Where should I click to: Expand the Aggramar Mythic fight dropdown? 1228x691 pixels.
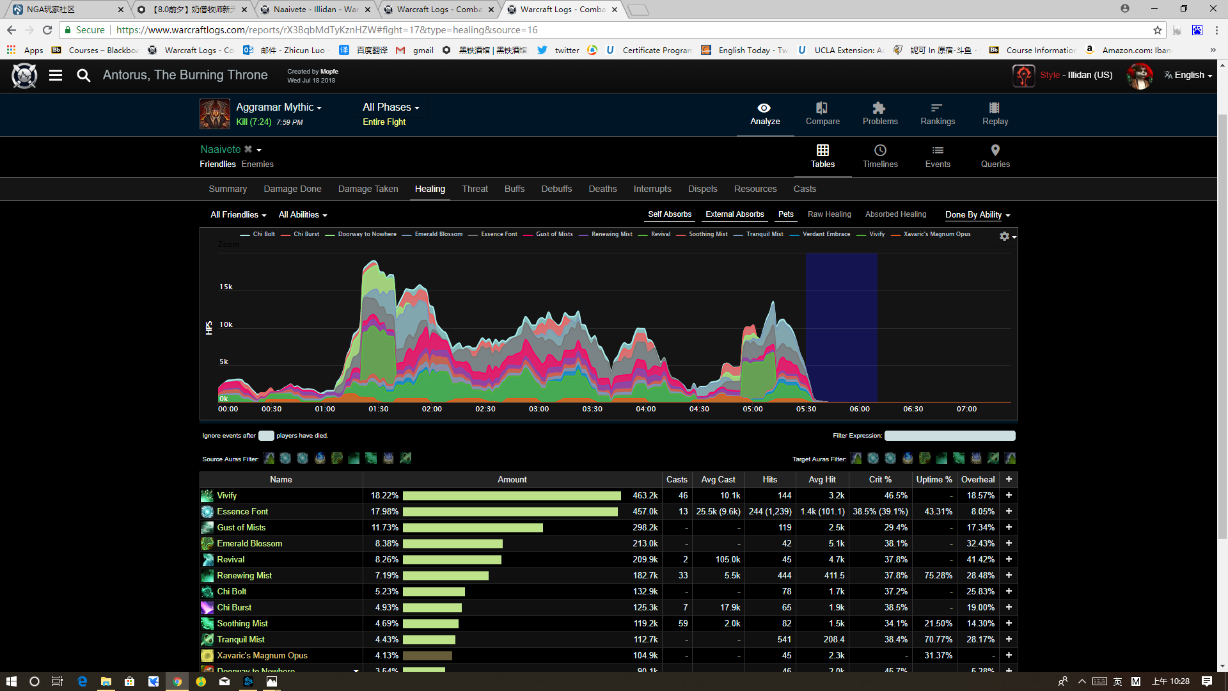point(279,107)
